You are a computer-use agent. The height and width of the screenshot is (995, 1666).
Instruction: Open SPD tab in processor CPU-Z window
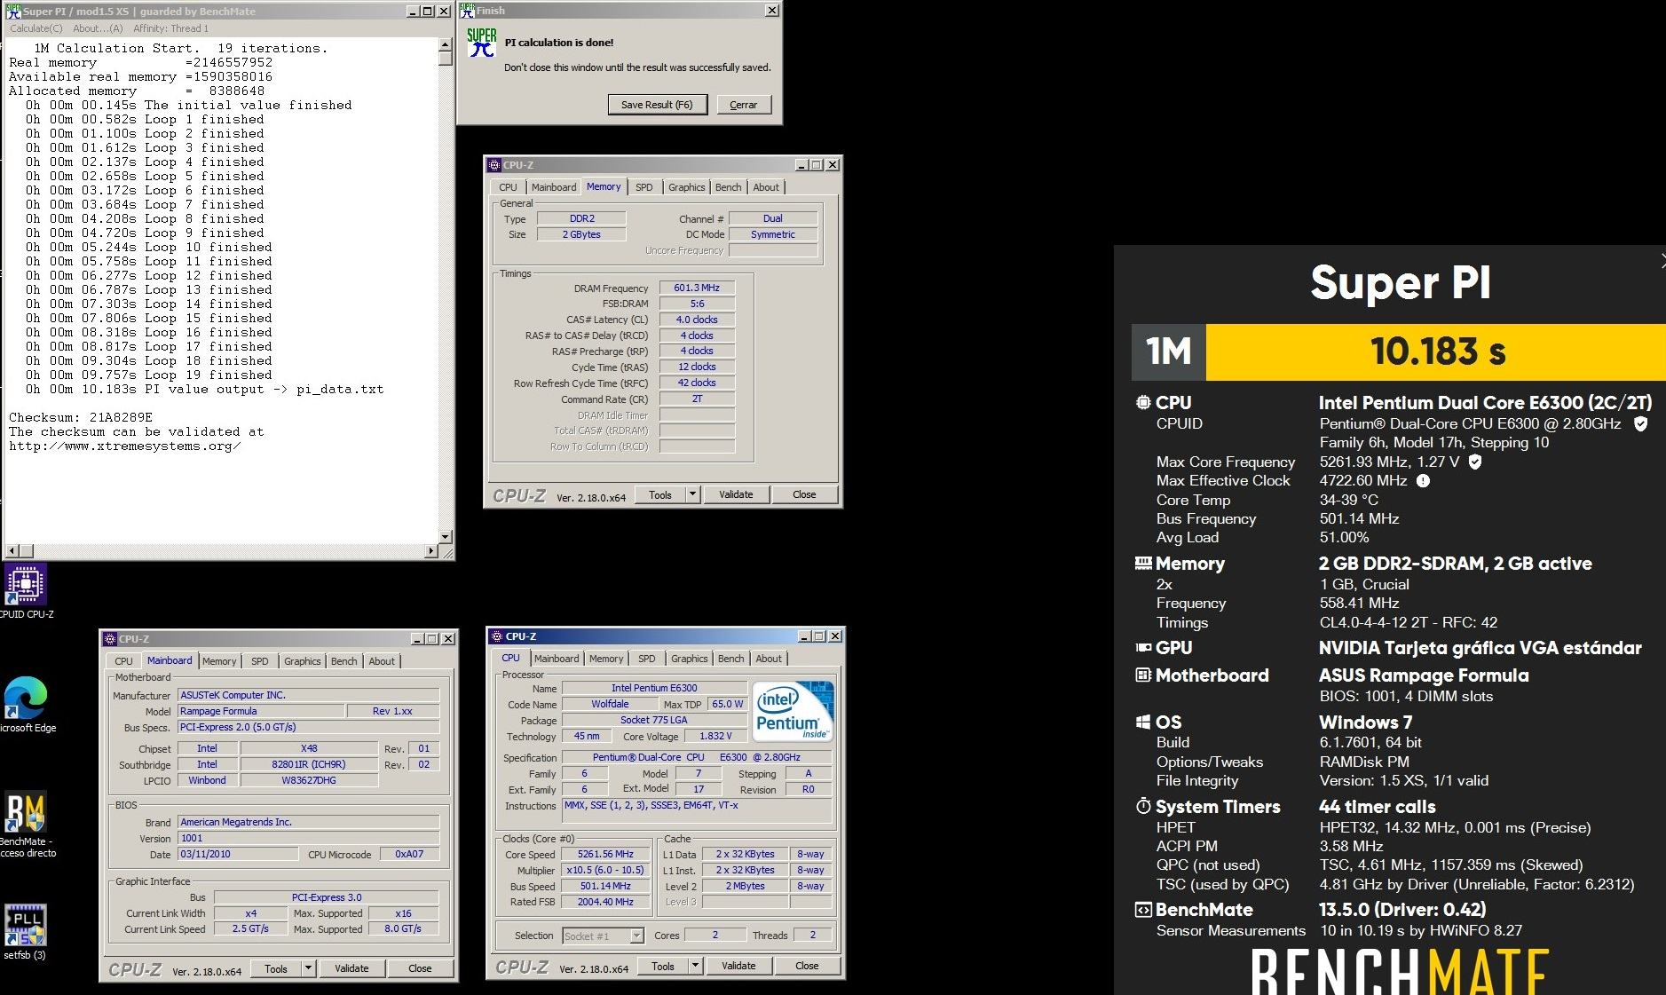click(647, 659)
